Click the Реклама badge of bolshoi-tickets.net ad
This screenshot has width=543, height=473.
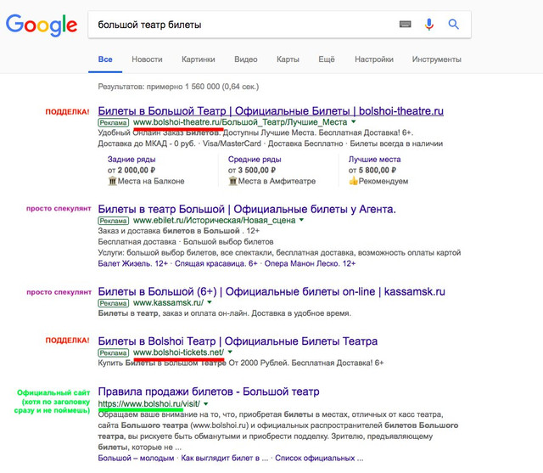click(114, 352)
